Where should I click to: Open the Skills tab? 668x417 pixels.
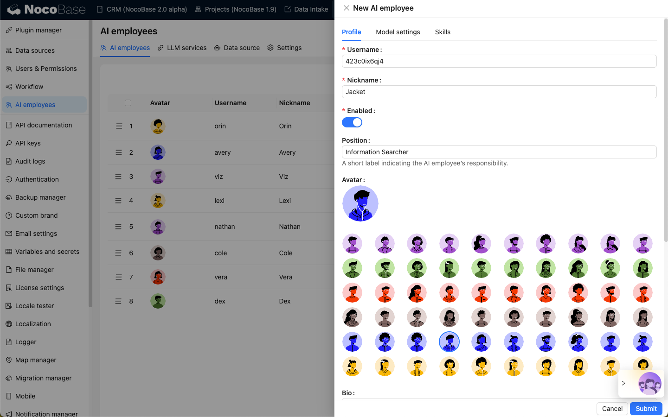pos(443,32)
